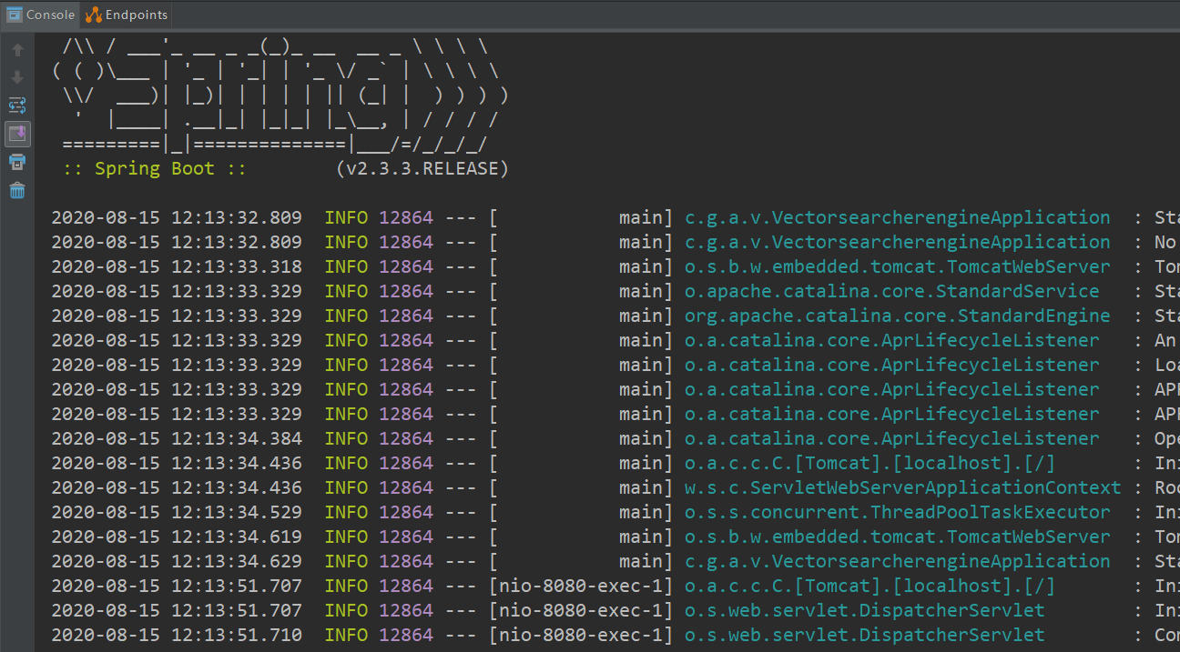Click TomcatWebServer logger on the 12:13:34.619 row
This screenshot has width=1180, height=652.
[x=898, y=537]
